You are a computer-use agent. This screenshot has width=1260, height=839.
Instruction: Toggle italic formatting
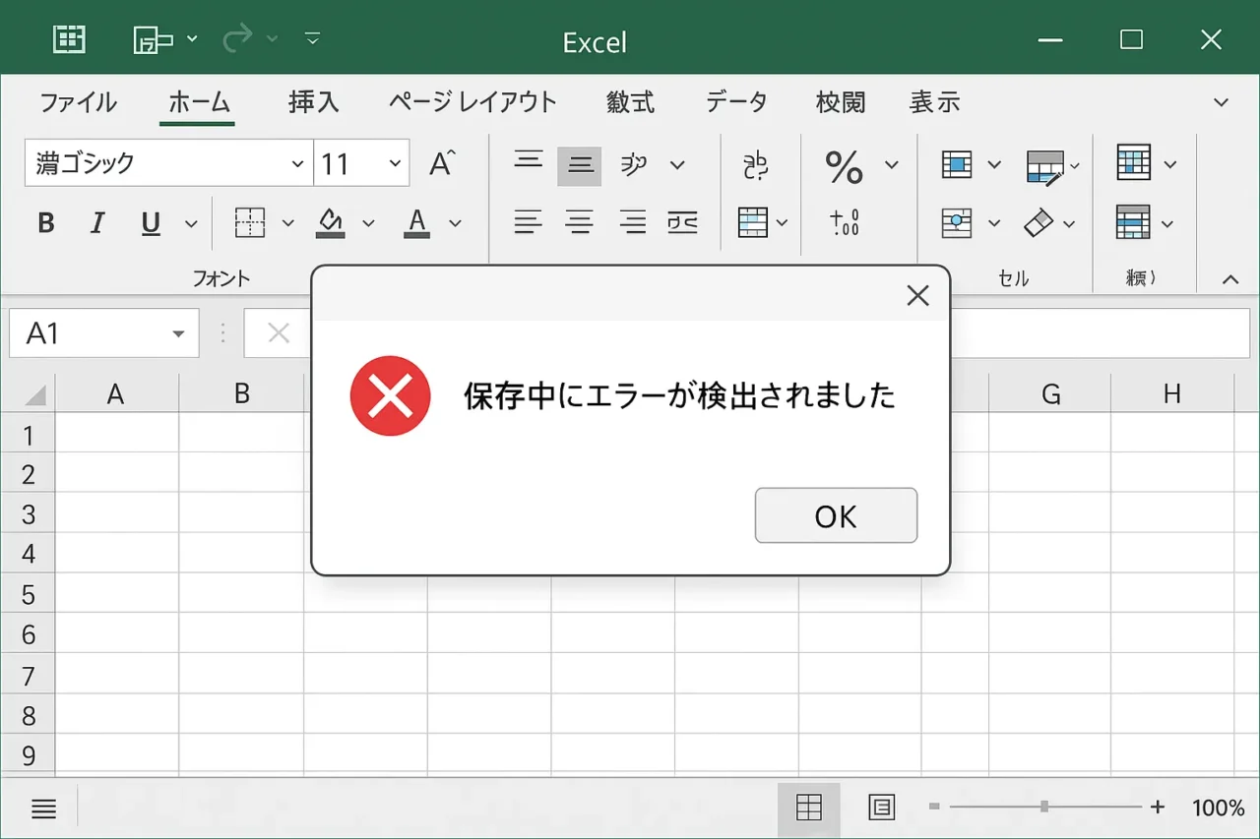tap(97, 222)
